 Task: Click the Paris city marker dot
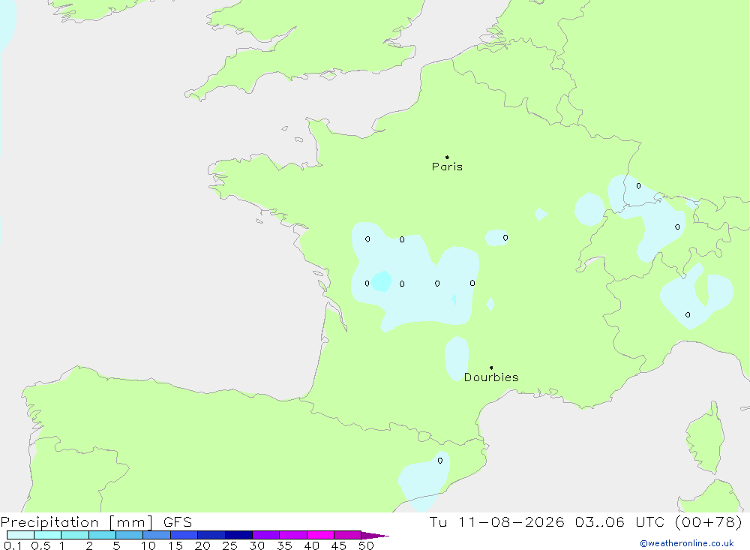[447, 157]
